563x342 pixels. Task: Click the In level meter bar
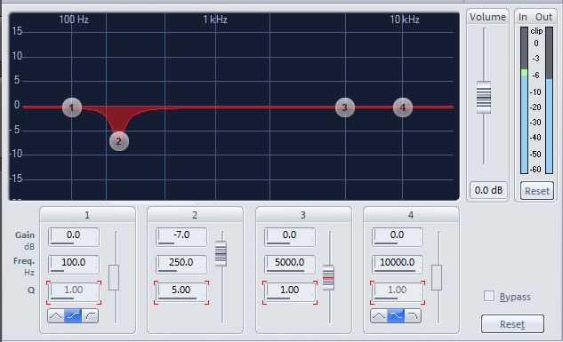tap(524, 100)
